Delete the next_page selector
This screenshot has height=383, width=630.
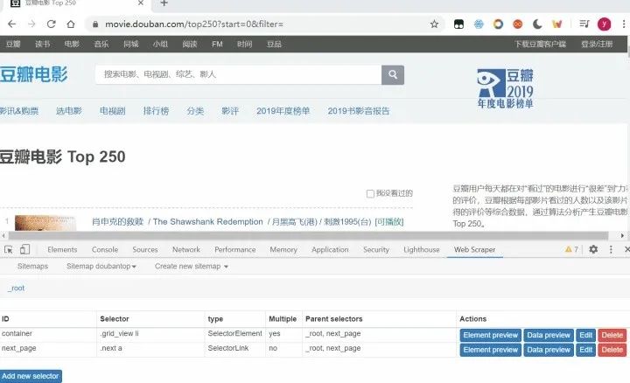612,350
